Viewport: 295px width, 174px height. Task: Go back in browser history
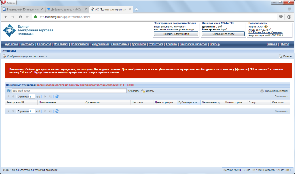click(x=6, y=17)
